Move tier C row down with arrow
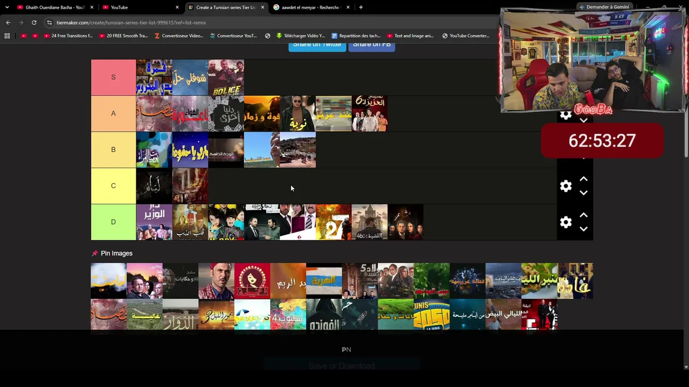Image resolution: width=689 pixels, height=387 pixels. coord(583,192)
